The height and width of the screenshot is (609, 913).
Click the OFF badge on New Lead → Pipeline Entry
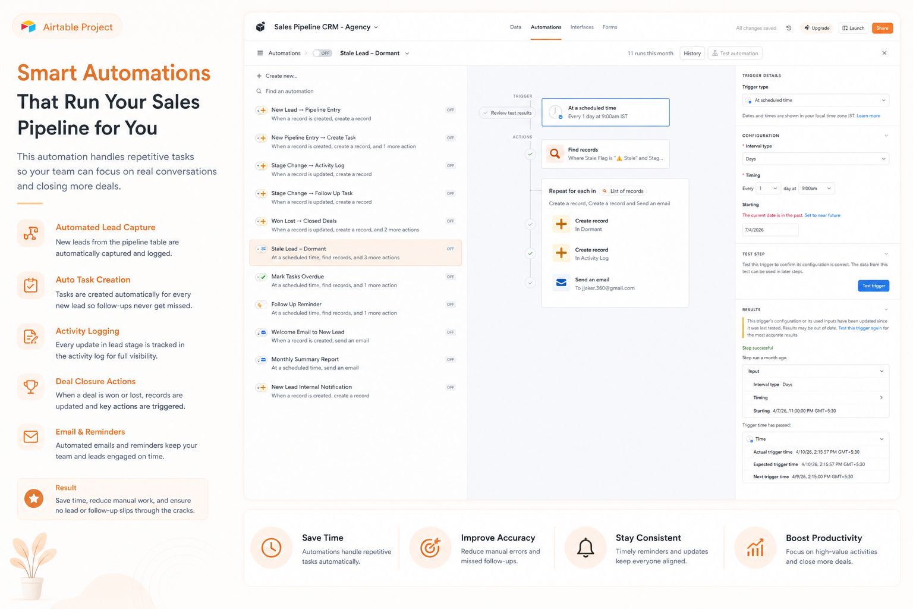[451, 110]
